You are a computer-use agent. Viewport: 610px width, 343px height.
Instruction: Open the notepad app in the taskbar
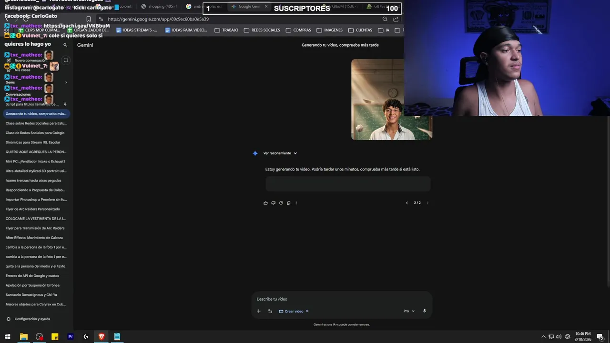[117, 337]
